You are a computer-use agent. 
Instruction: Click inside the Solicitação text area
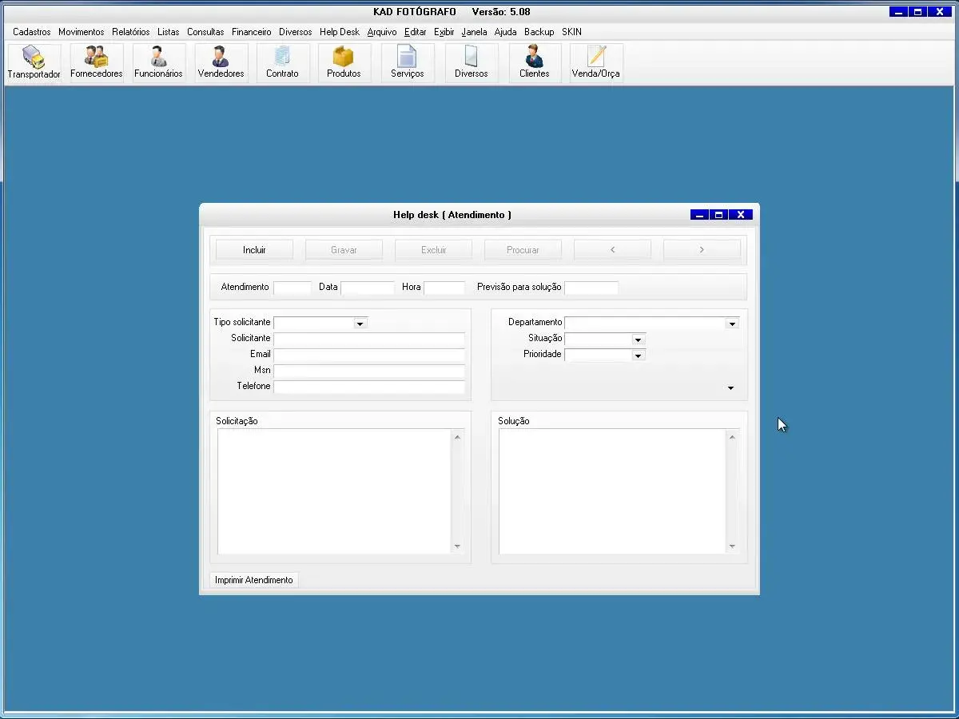coord(334,491)
